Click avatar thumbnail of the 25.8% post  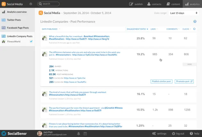point(45,38)
